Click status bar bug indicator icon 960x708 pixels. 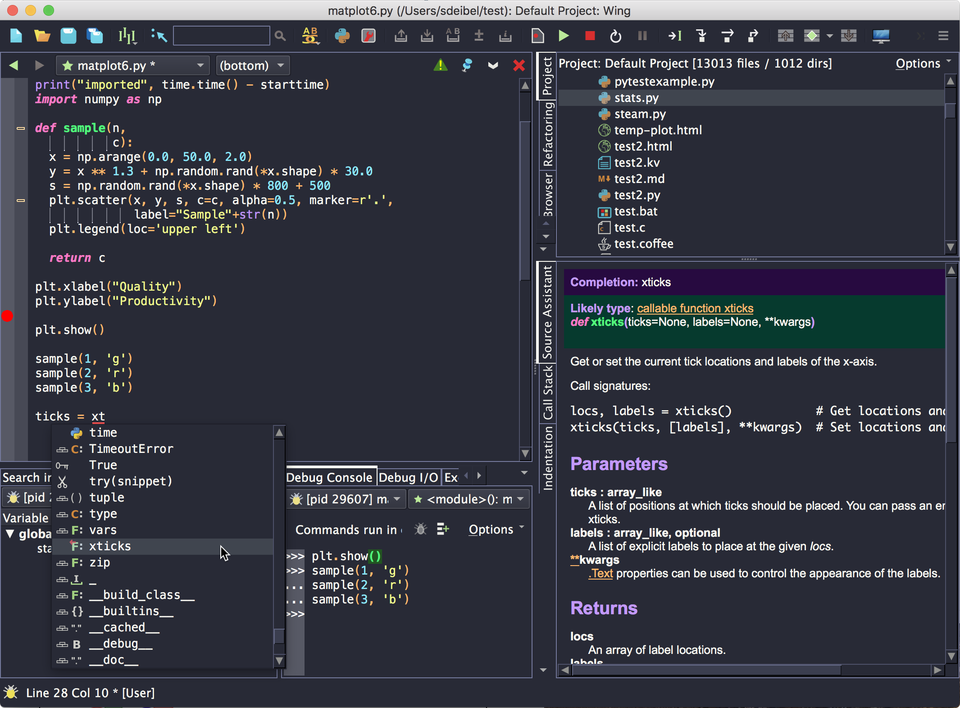point(11,692)
